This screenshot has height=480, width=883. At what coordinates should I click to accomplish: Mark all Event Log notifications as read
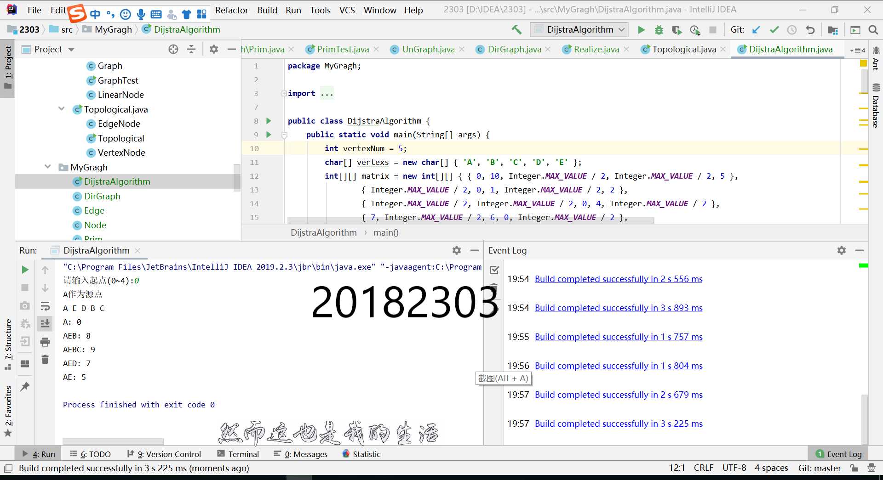[x=494, y=270]
